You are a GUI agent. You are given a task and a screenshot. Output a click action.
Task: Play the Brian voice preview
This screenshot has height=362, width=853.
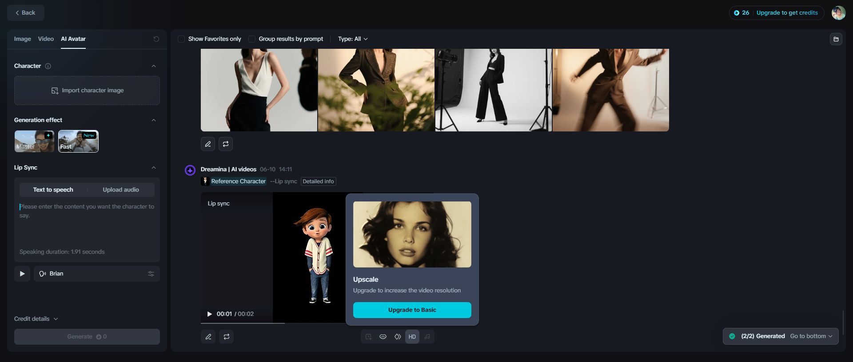[22, 274]
